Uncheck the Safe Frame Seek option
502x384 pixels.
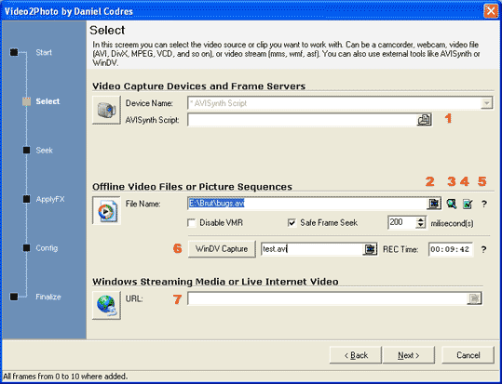[x=292, y=223]
